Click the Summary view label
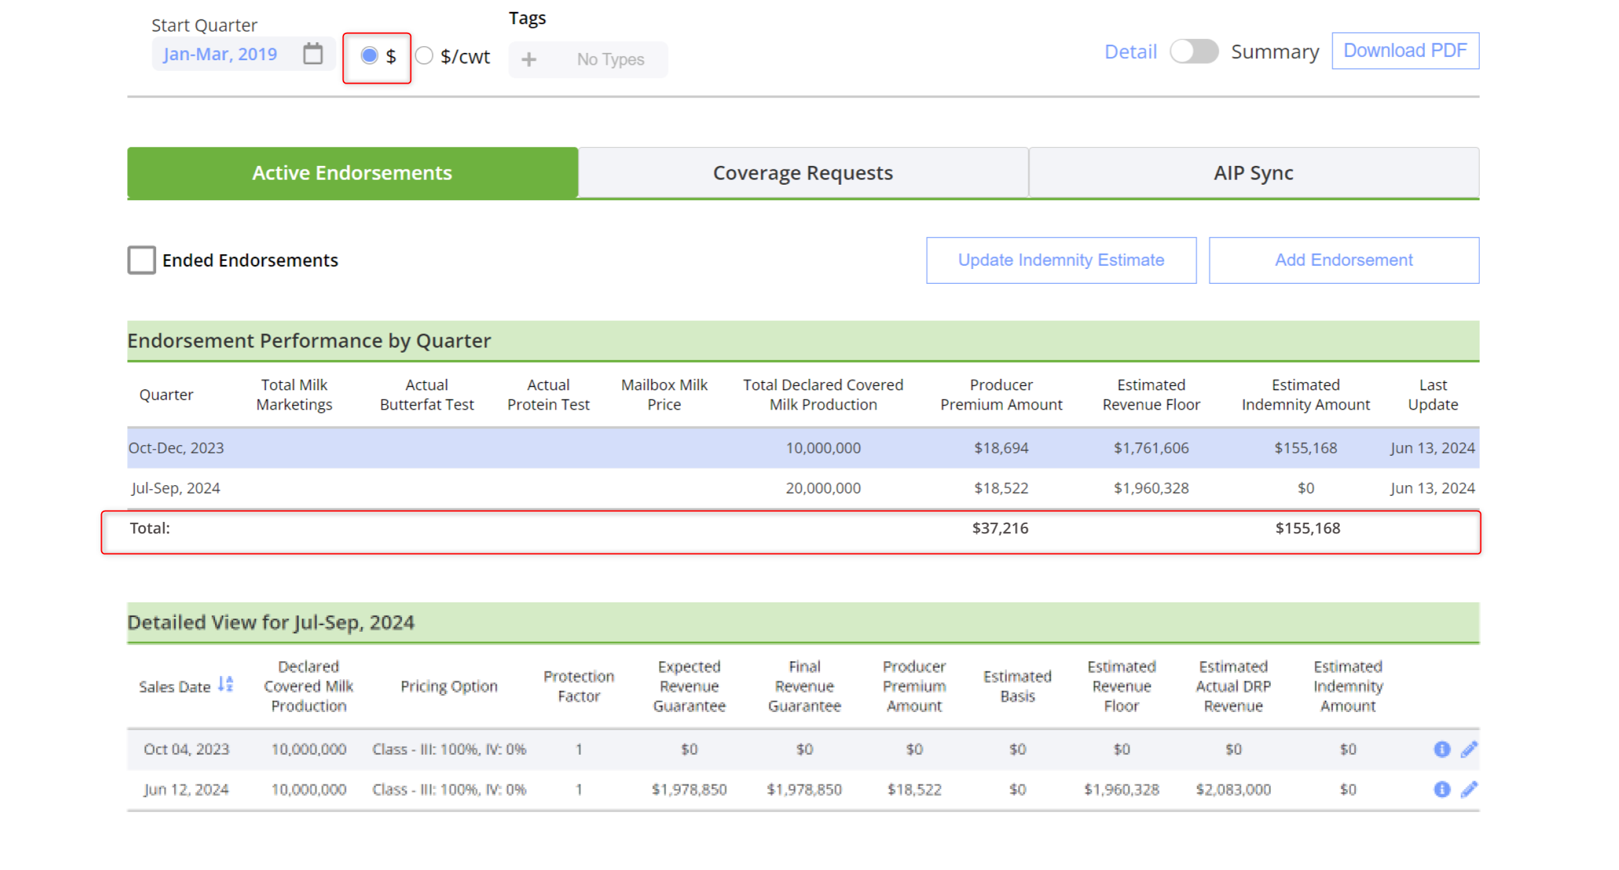Image resolution: width=1619 pixels, height=870 pixels. click(x=1275, y=52)
